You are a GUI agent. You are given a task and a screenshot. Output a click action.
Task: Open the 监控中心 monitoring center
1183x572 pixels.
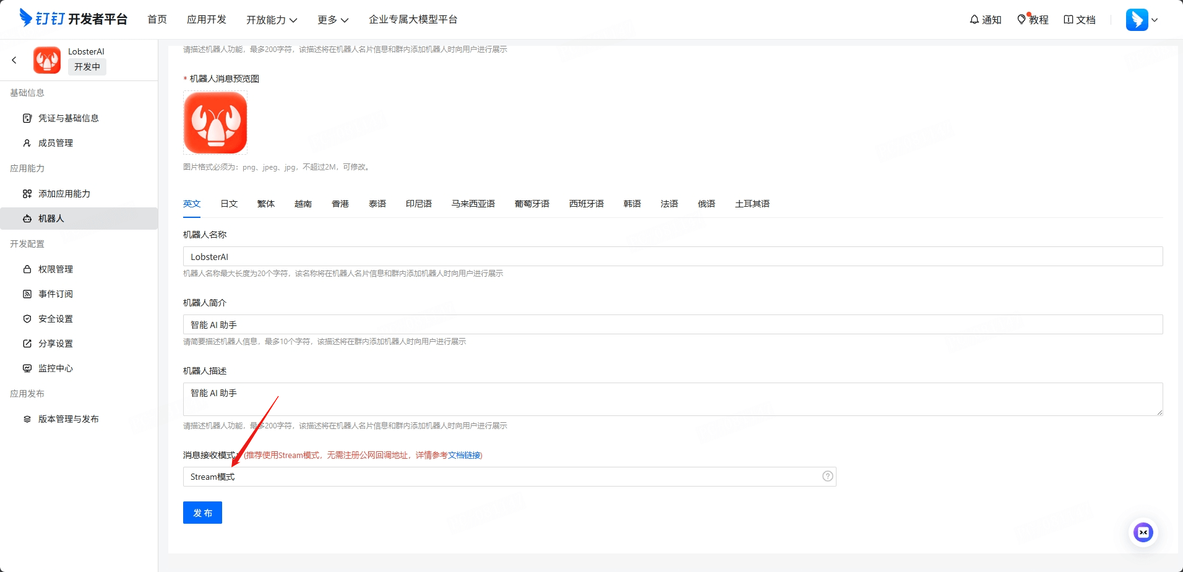pyautogui.click(x=54, y=368)
